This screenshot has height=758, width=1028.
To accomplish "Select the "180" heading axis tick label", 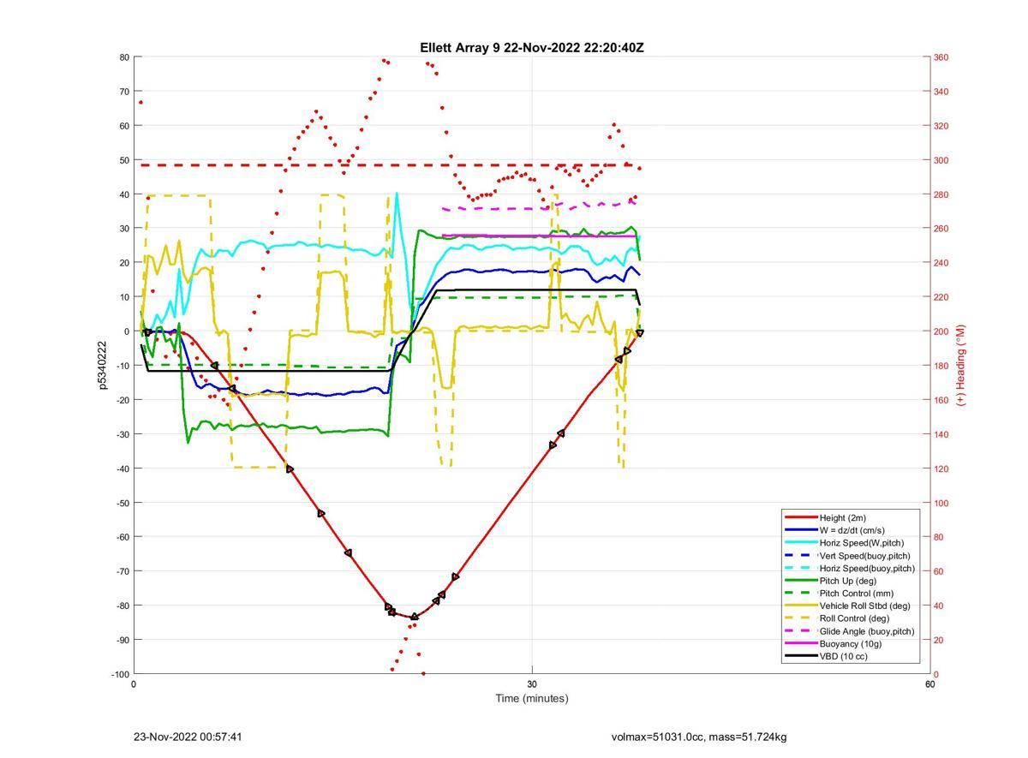I will pyautogui.click(x=941, y=366).
